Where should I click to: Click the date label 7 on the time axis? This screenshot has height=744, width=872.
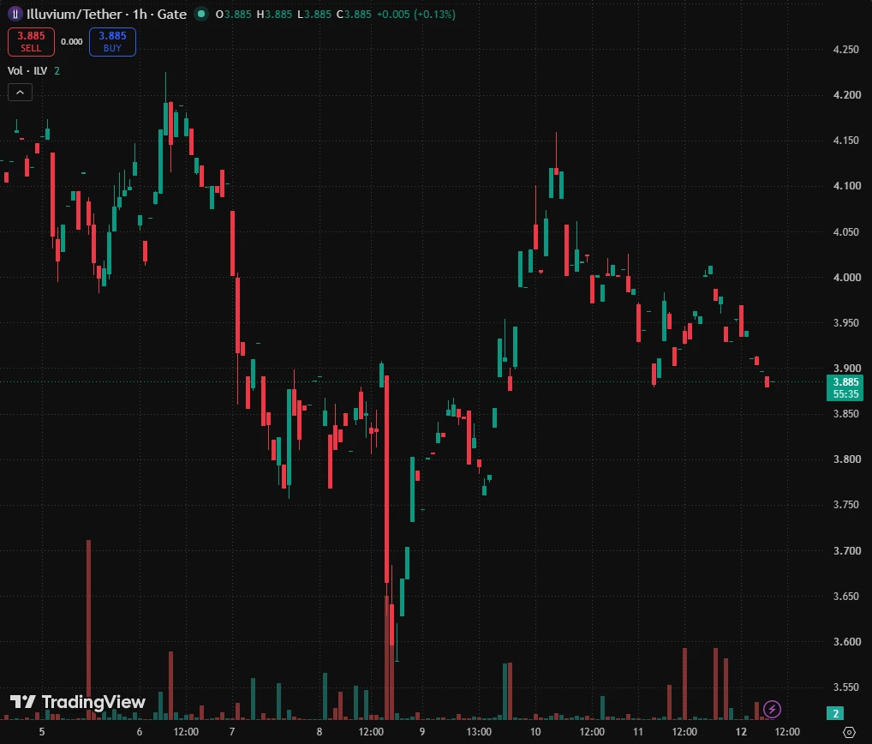(x=232, y=732)
